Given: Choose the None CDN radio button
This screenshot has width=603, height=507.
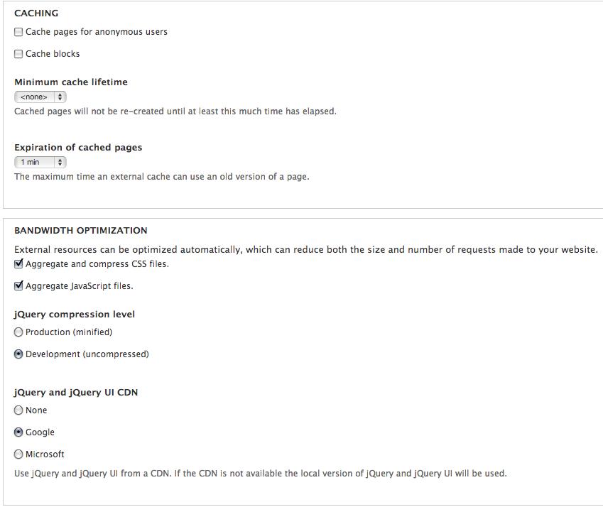Looking at the screenshot, I should point(18,410).
